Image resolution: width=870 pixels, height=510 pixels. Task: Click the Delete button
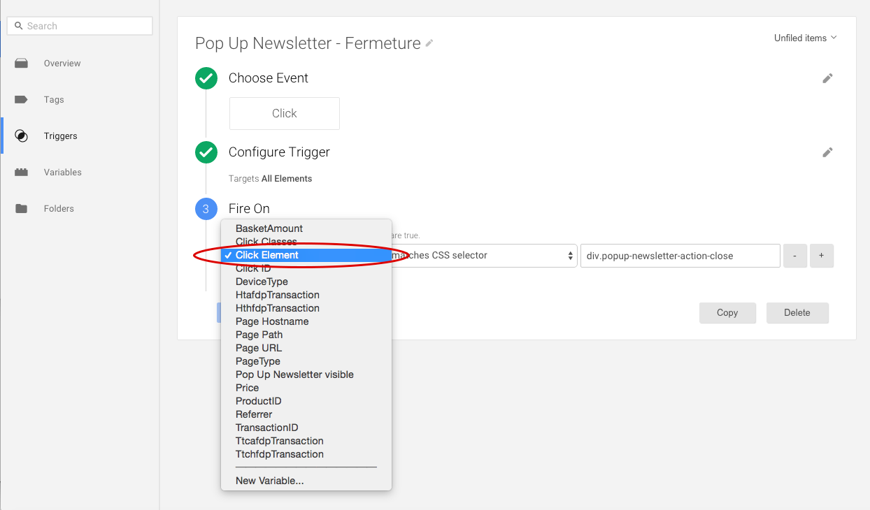point(797,313)
